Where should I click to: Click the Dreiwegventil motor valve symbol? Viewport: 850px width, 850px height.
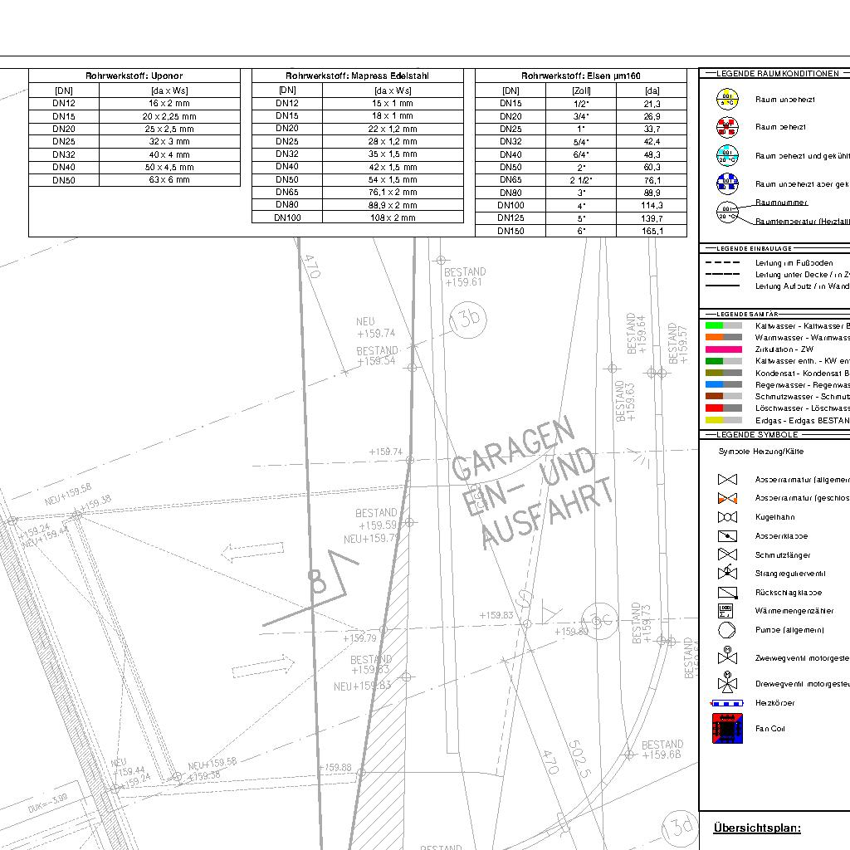pyautogui.click(x=727, y=682)
